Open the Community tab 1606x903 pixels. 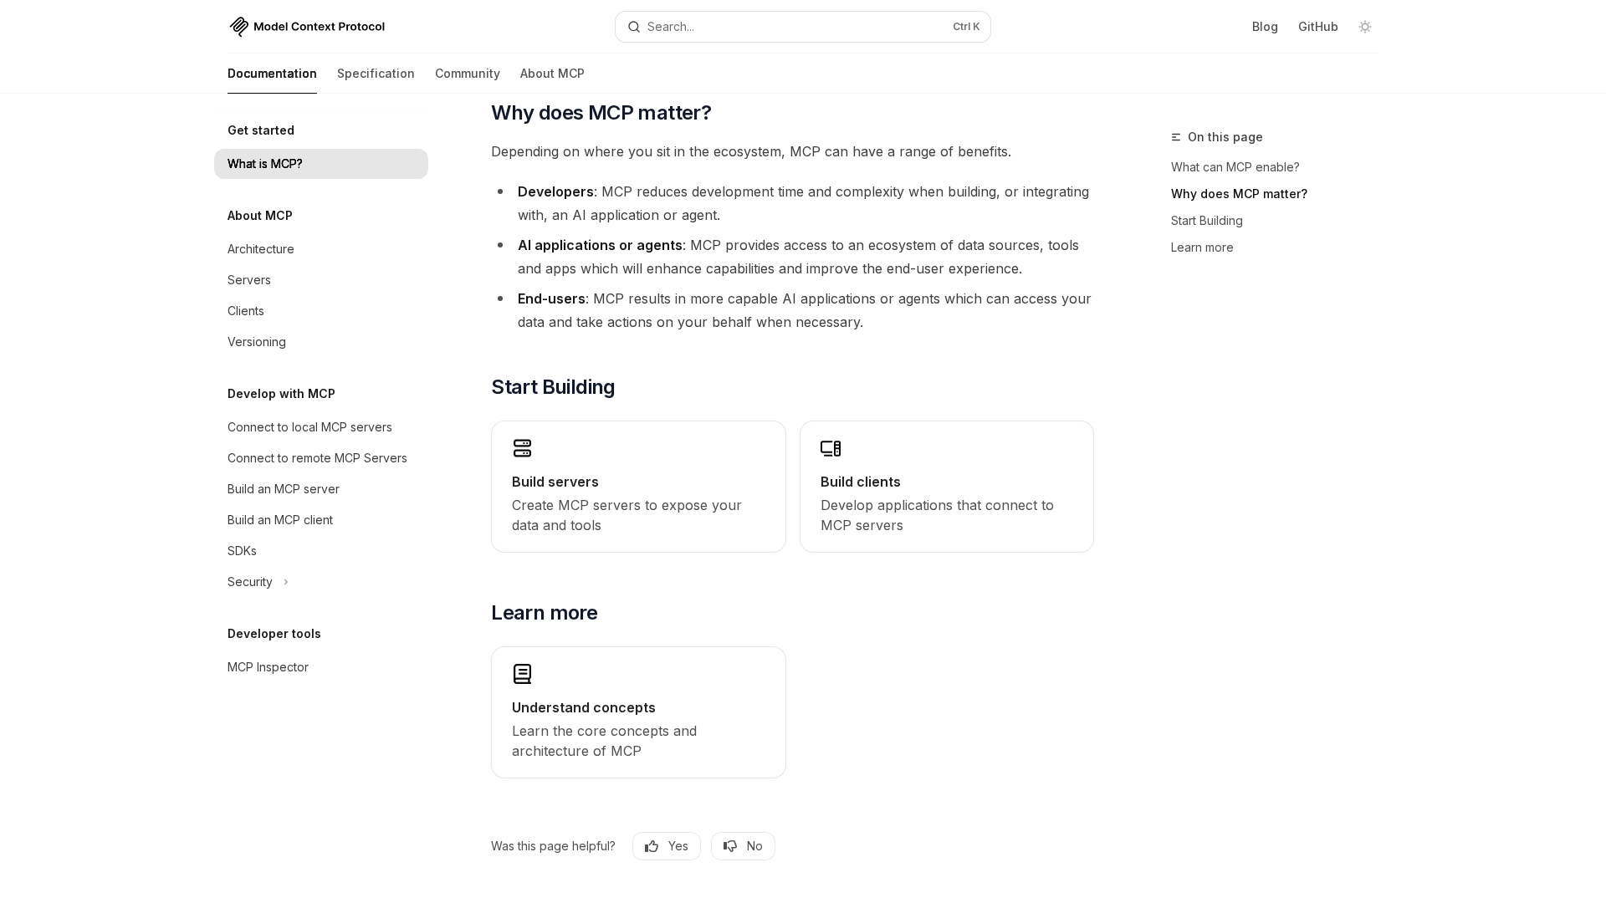click(x=467, y=74)
